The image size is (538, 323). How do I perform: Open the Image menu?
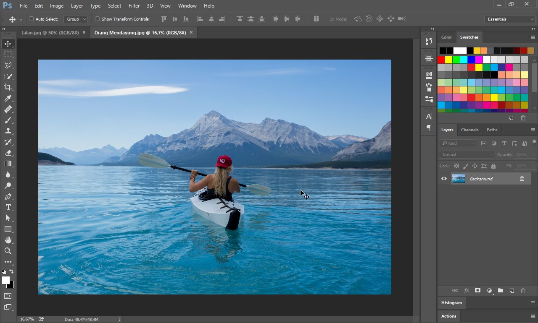(x=57, y=6)
